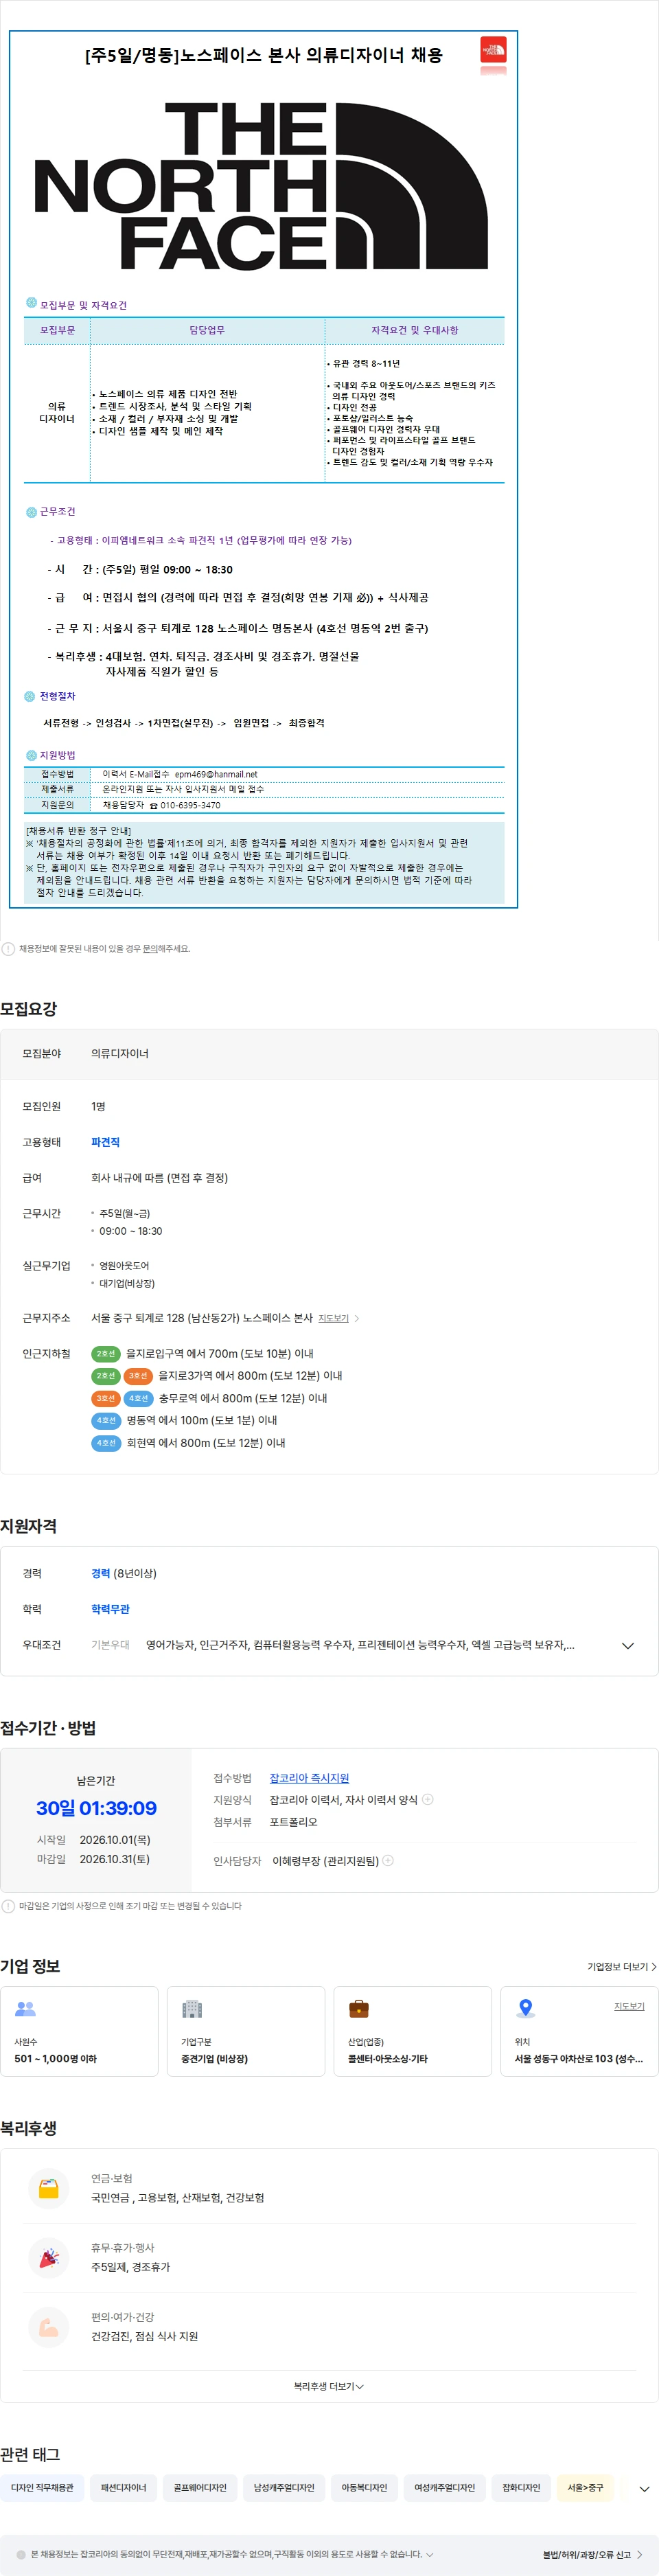This screenshot has width=659, height=2576.
Task: Click the blue 4호선 badge for 회현역
Action: [x=106, y=1443]
